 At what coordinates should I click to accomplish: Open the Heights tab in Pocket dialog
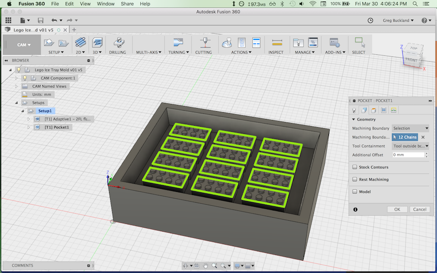click(x=373, y=110)
